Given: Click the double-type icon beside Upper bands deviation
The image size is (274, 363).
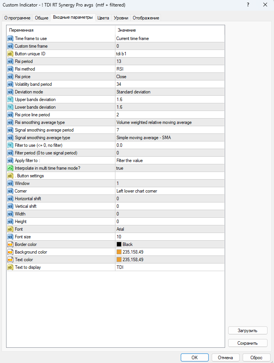Looking at the screenshot, I should [x=10, y=100].
